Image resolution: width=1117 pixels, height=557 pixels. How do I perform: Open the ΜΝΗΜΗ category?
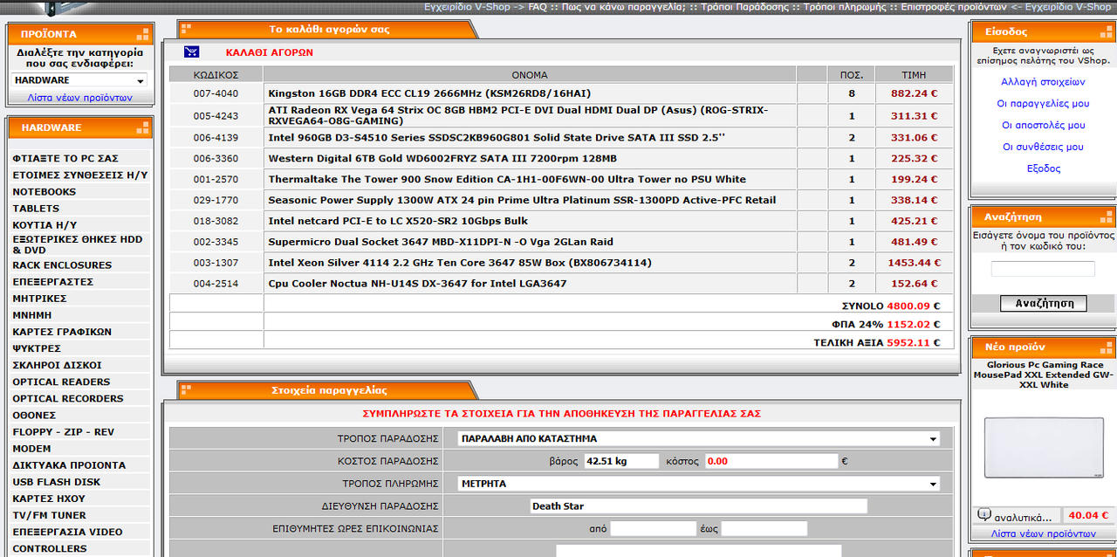[32, 315]
